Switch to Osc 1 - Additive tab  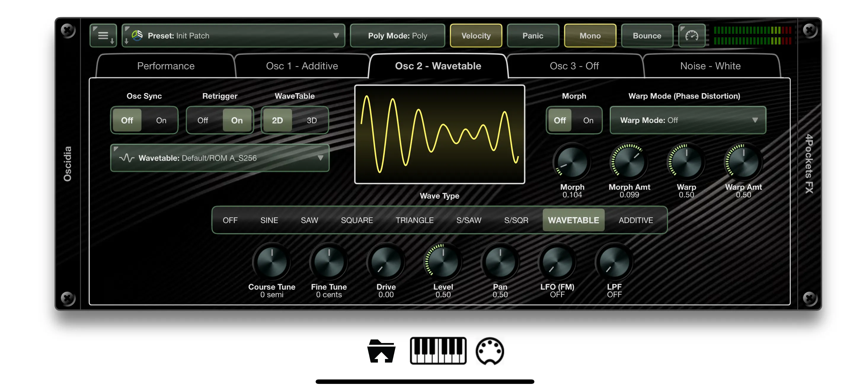[302, 66]
